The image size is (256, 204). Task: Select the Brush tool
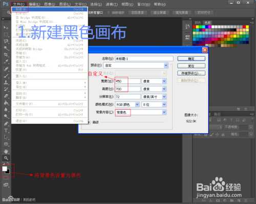click(x=6, y=76)
